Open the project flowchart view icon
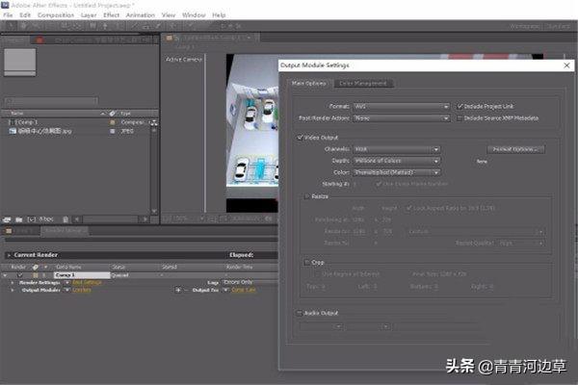Image resolution: width=578 pixels, height=385 pixels. [154, 122]
